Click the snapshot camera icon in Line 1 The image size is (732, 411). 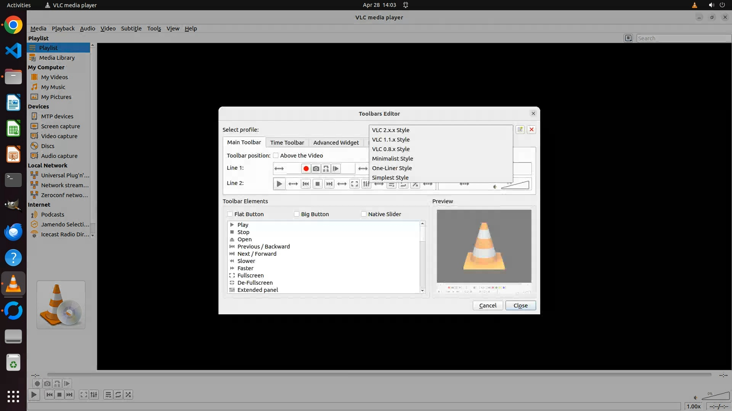pos(316,169)
